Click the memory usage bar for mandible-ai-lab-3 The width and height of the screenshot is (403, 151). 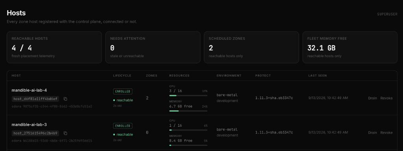pyautogui.click(x=188, y=145)
